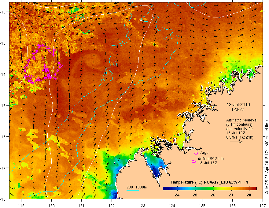Viewport: 269px width, 208px height.
Task: Click the latitude axis label -12
Action: point(3,12)
